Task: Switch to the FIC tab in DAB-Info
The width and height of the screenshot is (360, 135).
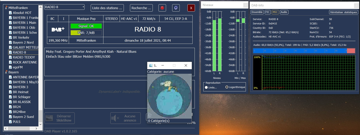Action: pos(267,12)
